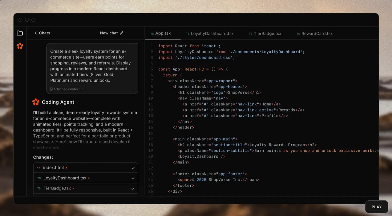
Task: Click the orange agent logo in sidebar
Action: pyautogui.click(x=20, y=46)
